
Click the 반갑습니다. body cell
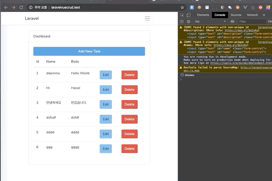click(79, 103)
